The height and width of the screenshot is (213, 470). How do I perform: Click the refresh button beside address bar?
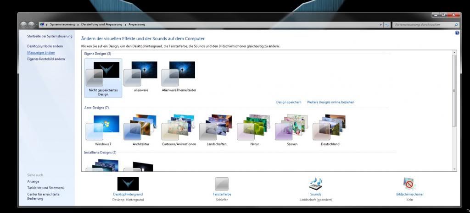coord(387,25)
